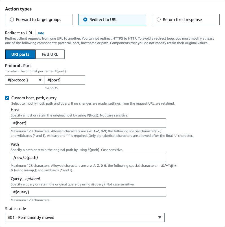Uncheck the Custom host, path, query checkbox
The height and width of the screenshot is (227, 225).
[7, 98]
